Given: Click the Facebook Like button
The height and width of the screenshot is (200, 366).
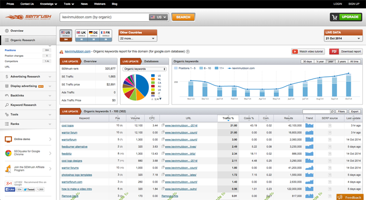Looking at the screenshot, I should [10, 190].
